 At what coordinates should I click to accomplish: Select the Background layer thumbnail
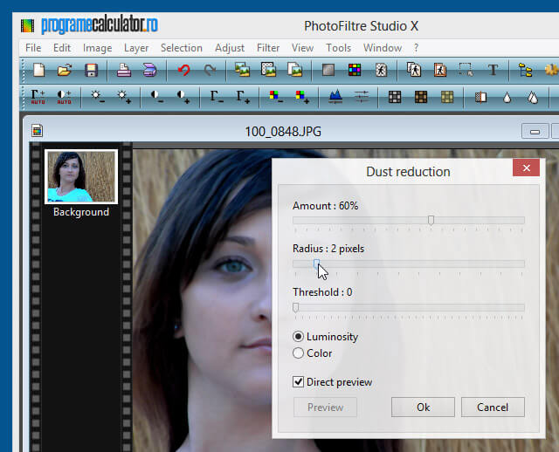click(81, 176)
